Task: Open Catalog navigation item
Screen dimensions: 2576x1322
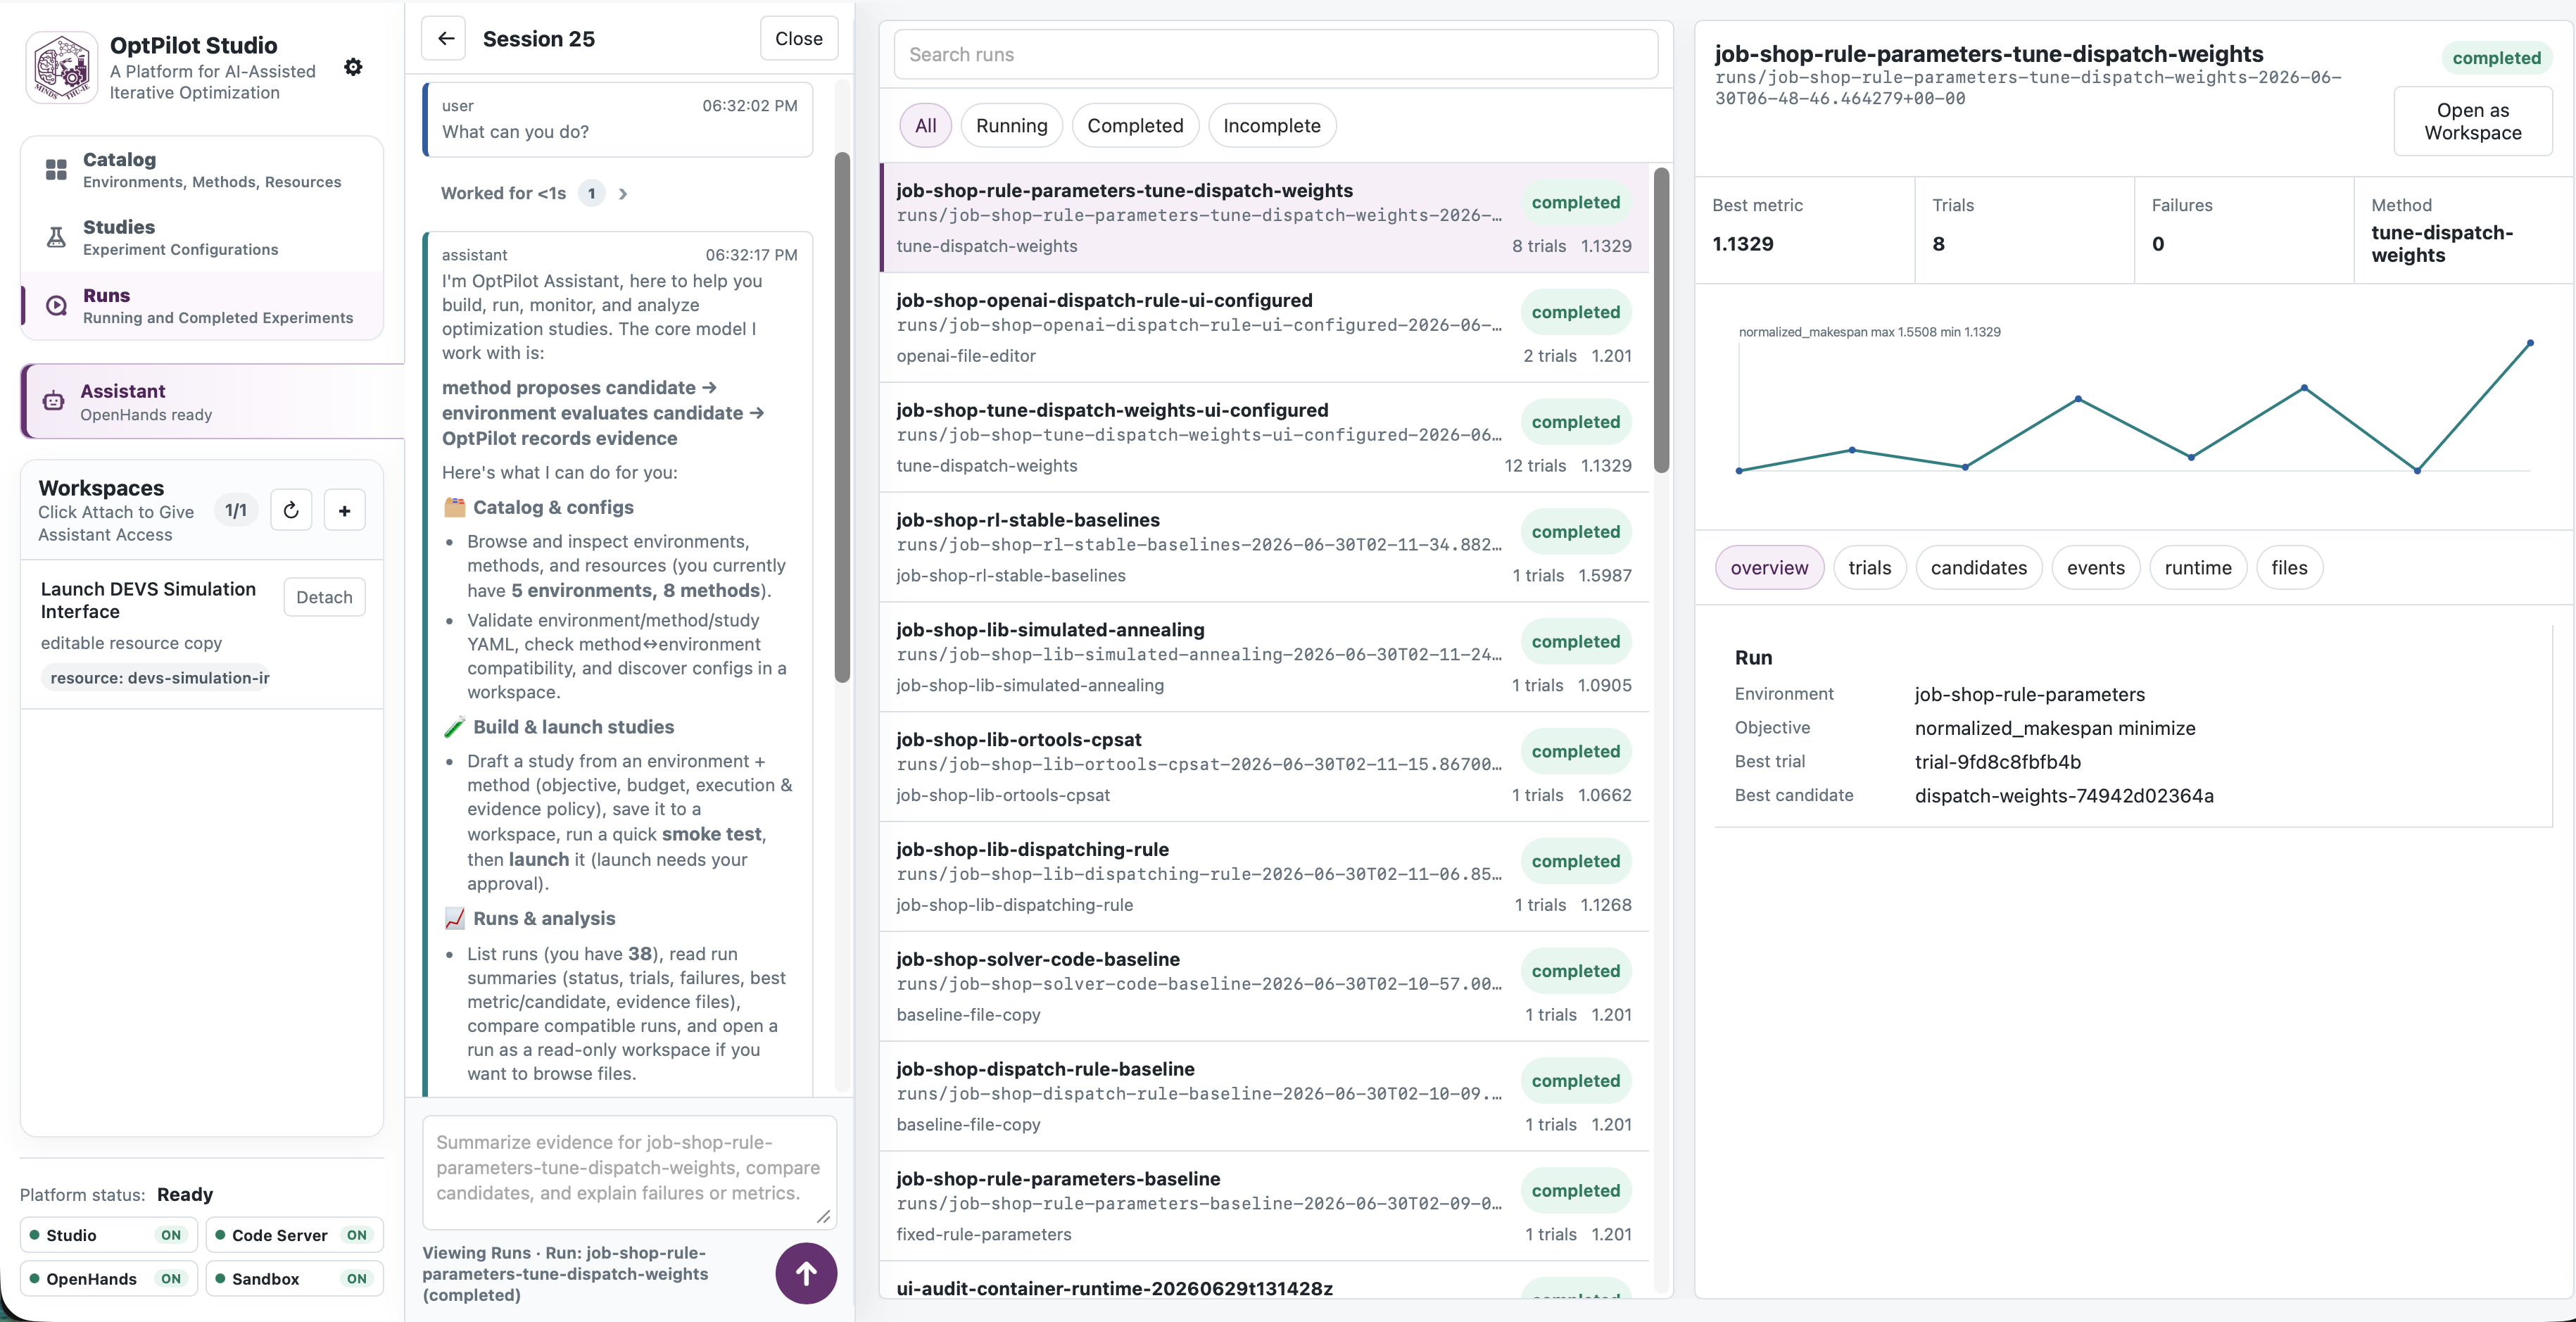Action: click(202, 170)
